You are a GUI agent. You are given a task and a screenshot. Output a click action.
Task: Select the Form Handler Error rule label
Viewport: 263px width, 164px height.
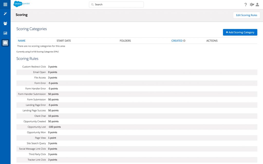coord(35,88)
